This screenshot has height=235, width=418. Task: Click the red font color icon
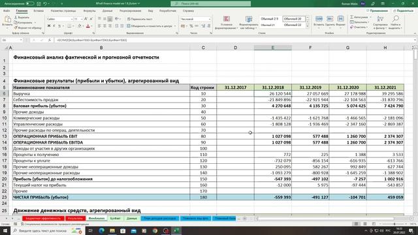click(x=88, y=26)
